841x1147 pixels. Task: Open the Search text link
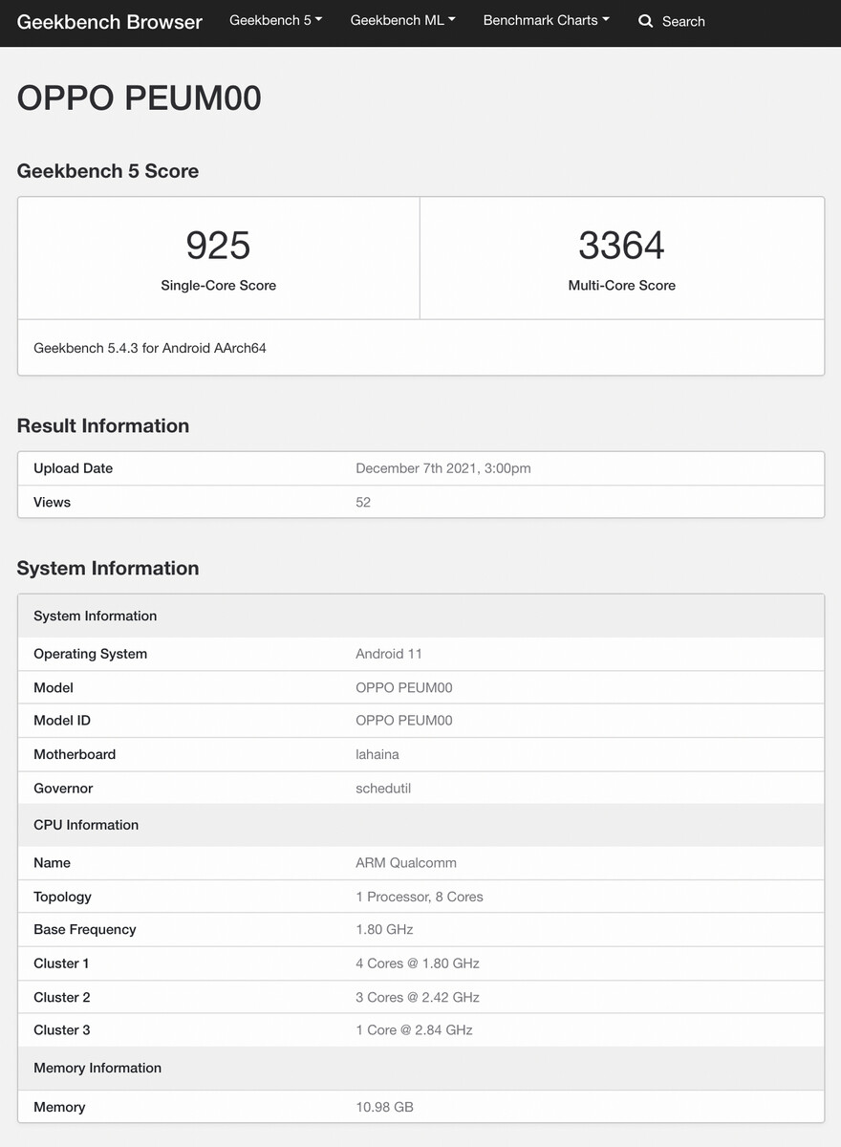[x=683, y=21]
